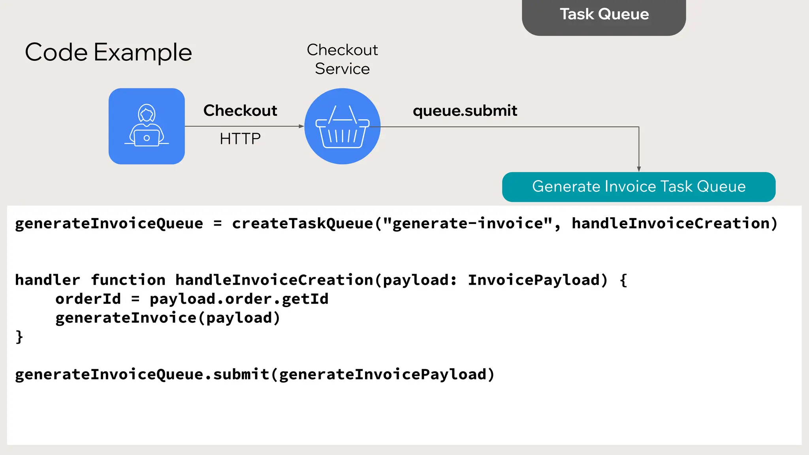
Task: Click the orderId assignment line
Action: pyautogui.click(x=192, y=299)
